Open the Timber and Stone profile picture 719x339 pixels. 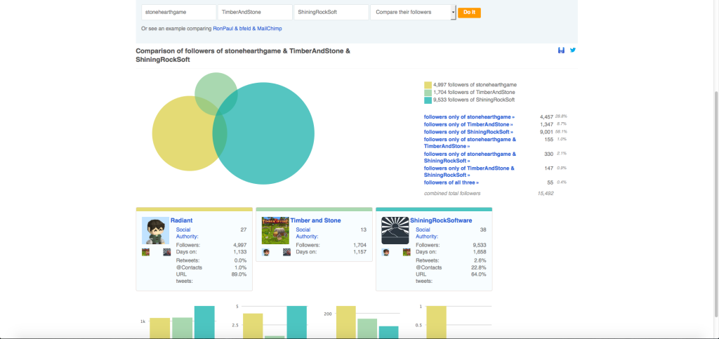point(275,230)
